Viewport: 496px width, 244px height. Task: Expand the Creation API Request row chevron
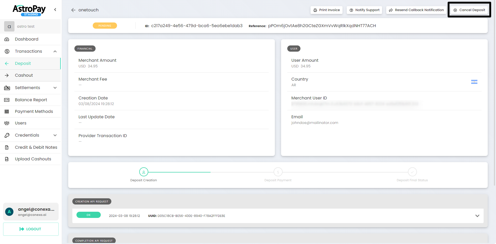coord(477,216)
